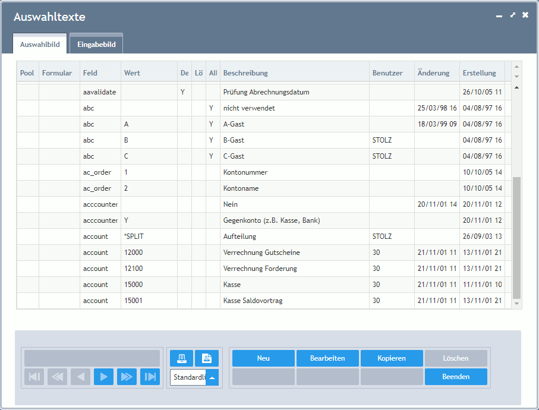Click the 12000 value cell
Viewport: 539px width, 410px height.
(149, 253)
